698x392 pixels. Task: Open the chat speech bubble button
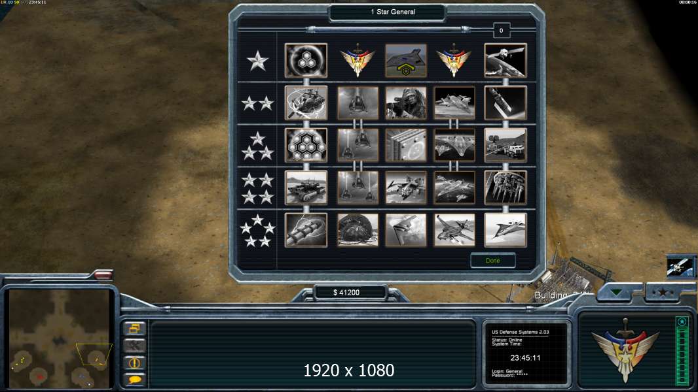pyautogui.click(x=134, y=379)
